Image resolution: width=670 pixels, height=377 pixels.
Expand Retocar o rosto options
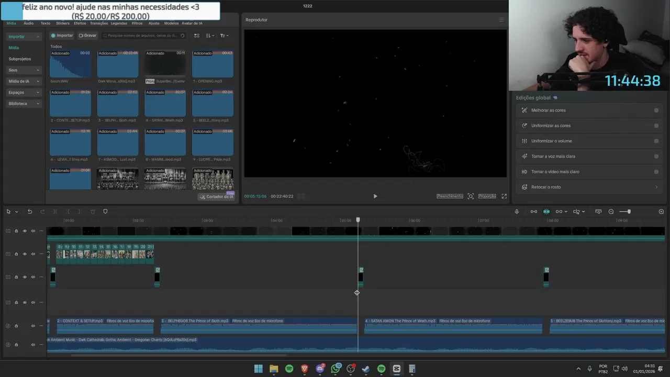(x=656, y=187)
